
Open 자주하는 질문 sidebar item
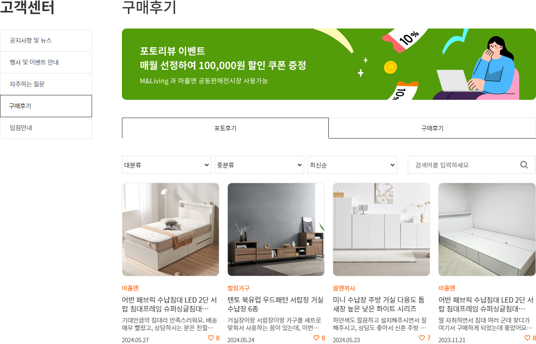click(x=46, y=84)
